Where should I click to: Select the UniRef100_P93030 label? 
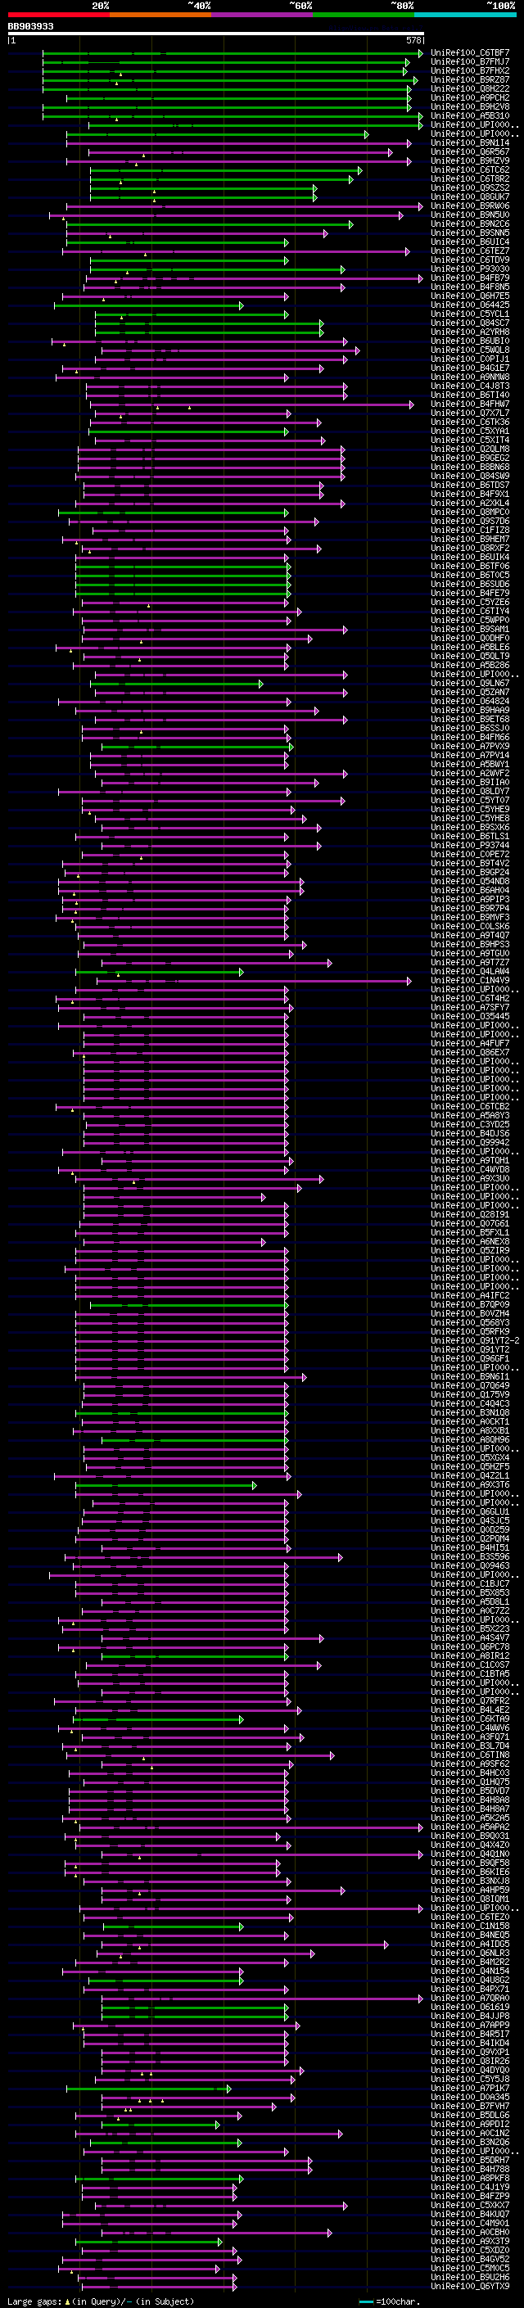point(470,269)
